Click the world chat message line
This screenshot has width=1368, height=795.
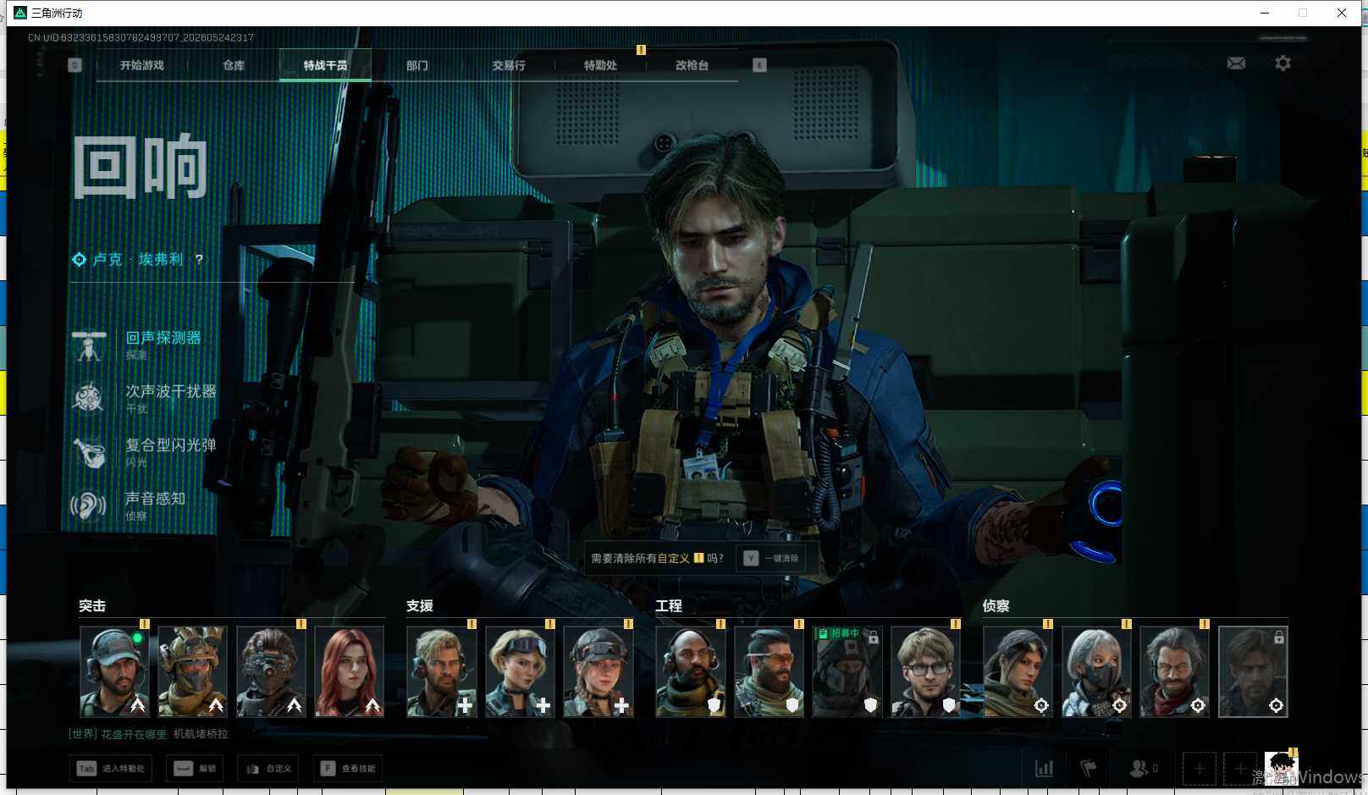pos(148,734)
